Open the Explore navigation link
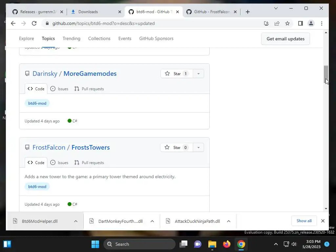The height and width of the screenshot is (252, 336). click(x=27, y=39)
